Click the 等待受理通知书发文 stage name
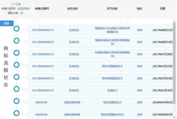 (112, 115)
